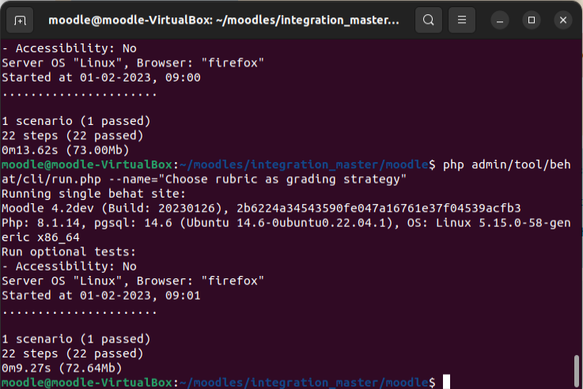This screenshot has height=389, width=583.
Task: Click the "0m9.27s (72.64Mb)" timing line
Action: point(62,368)
